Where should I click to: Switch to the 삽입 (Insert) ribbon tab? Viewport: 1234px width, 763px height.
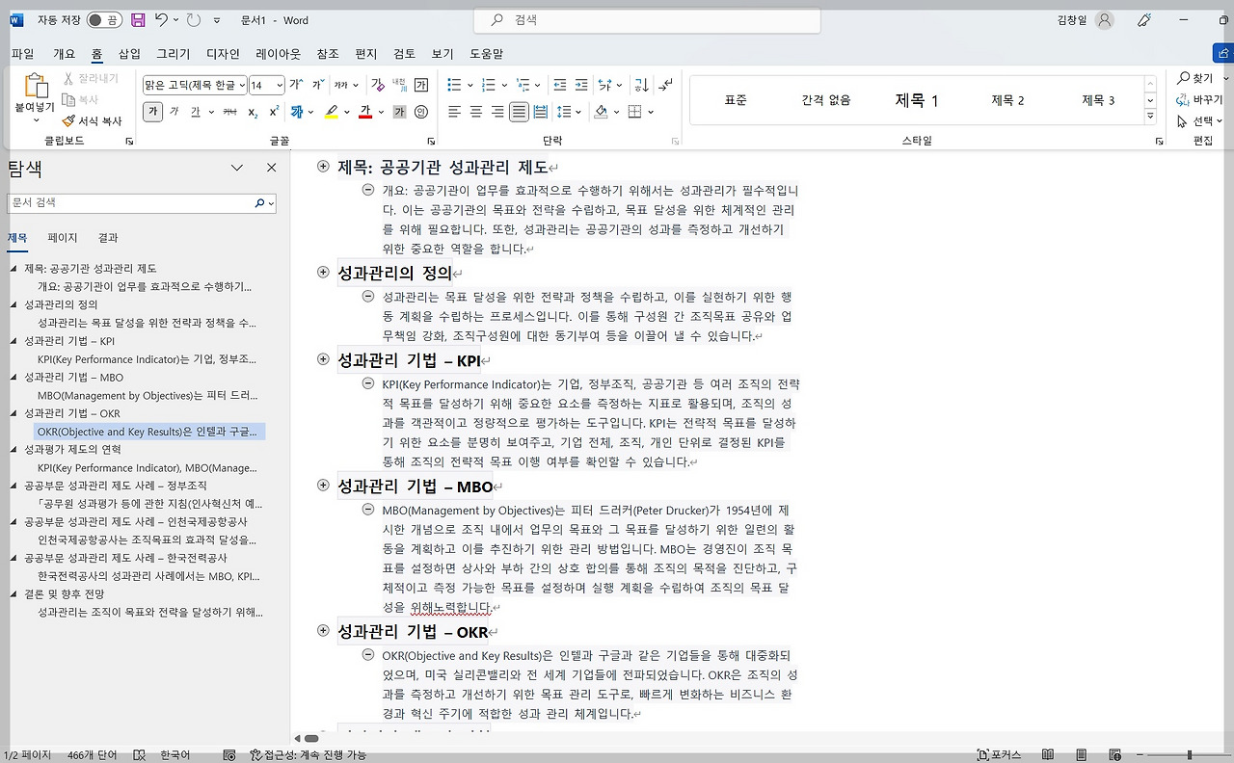click(x=129, y=54)
